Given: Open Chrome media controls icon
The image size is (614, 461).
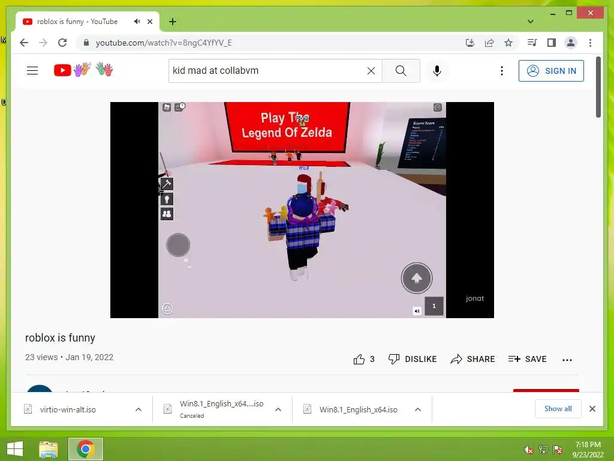Looking at the screenshot, I should click(x=532, y=43).
